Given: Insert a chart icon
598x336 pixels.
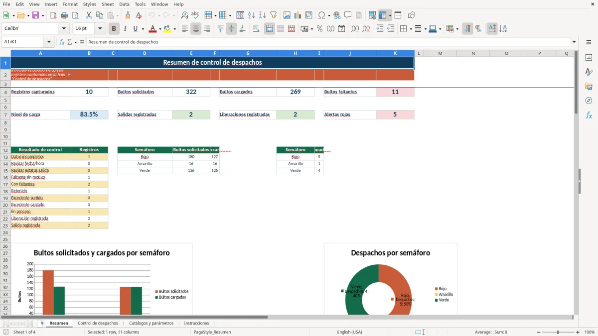Looking at the screenshot, I should pos(298,15).
